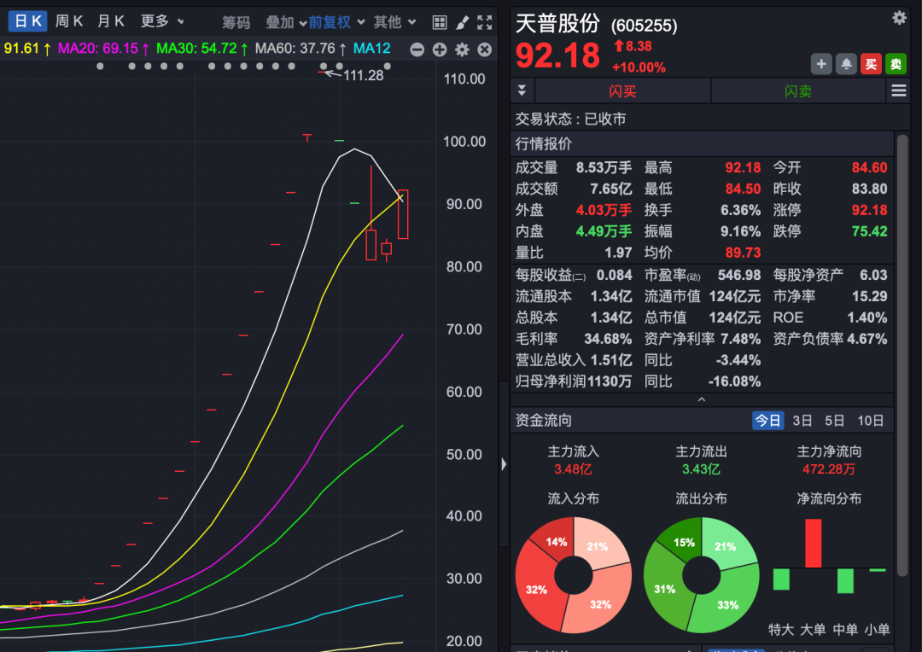Zoom in chart with plus icon

click(x=440, y=49)
